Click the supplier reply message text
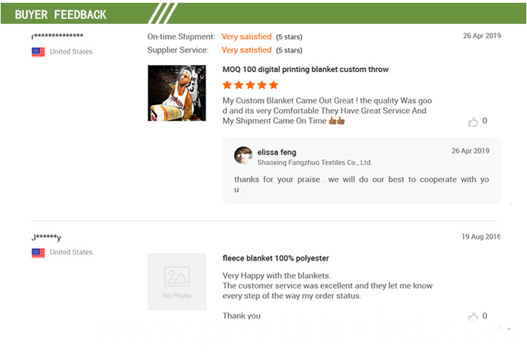Screen dimensions: 527x359 (362, 185)
